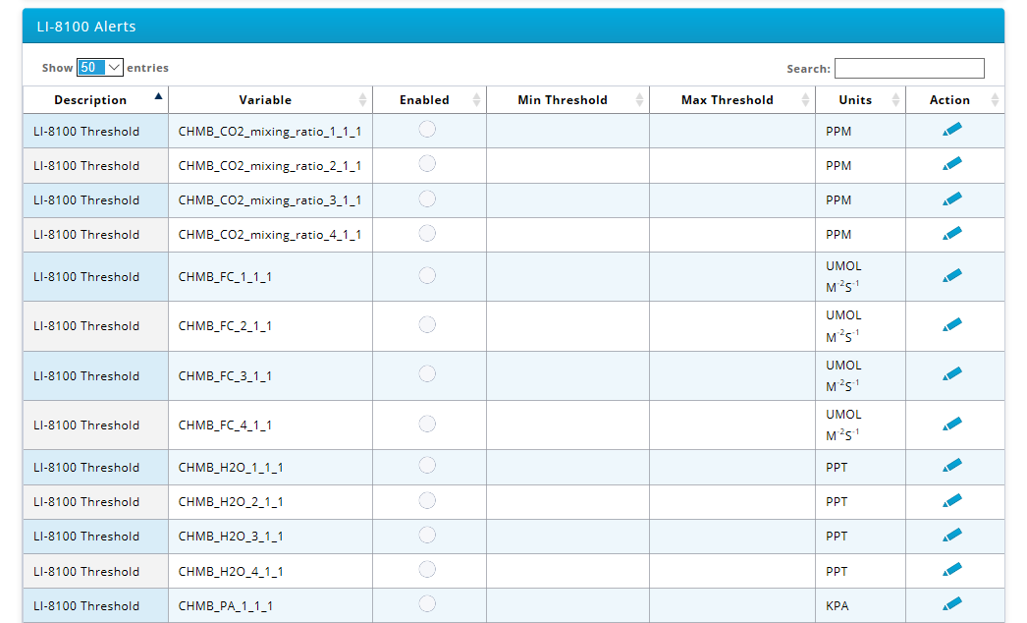Enable the CHMB_CO2_mixing_ratio_2_1_1 alert toggle
This screenshot has height=623, width=1027.
point(427,163)
